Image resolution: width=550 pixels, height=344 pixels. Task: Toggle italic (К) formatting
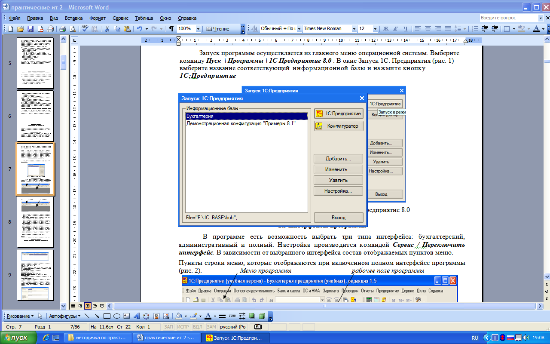coord(395,29)
